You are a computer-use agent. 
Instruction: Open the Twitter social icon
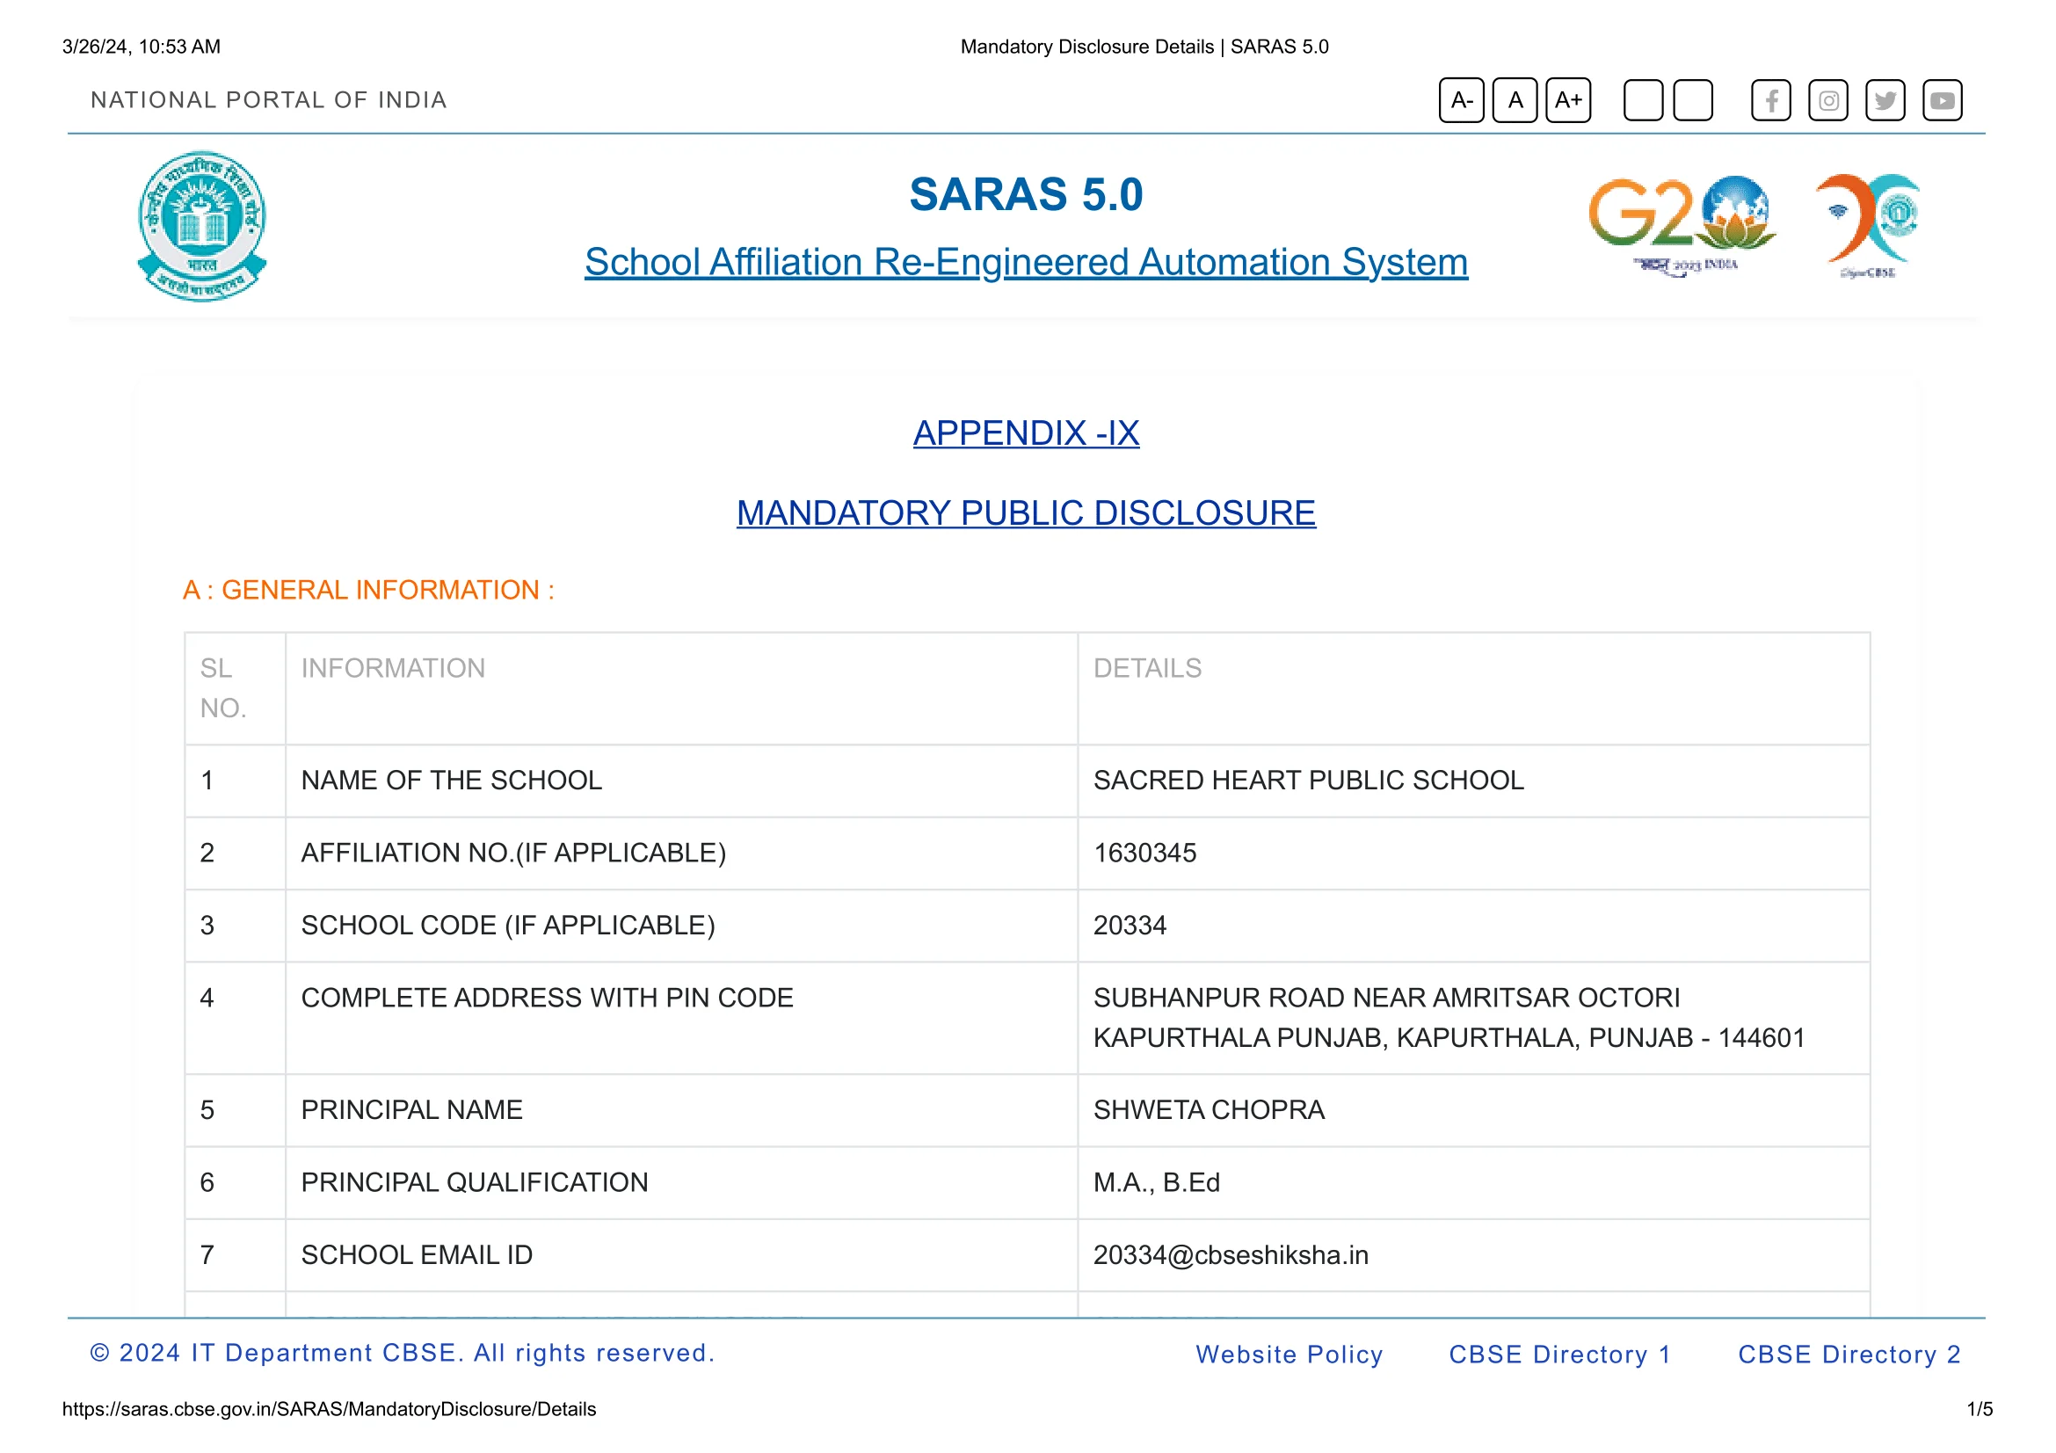[x=1885, y=100]
